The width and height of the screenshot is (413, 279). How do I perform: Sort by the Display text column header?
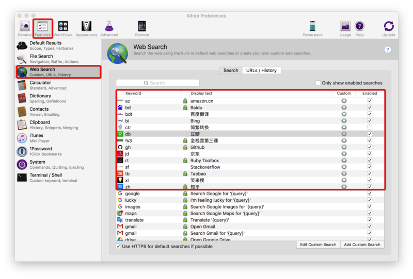pos(261,93)
